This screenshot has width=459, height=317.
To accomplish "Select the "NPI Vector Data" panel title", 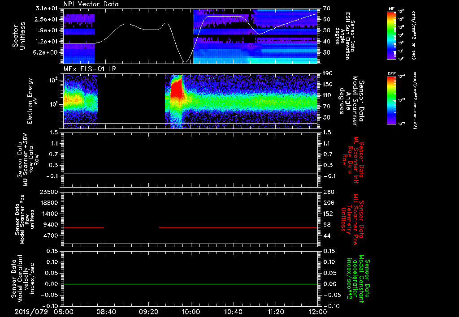I will pos(91,4).
